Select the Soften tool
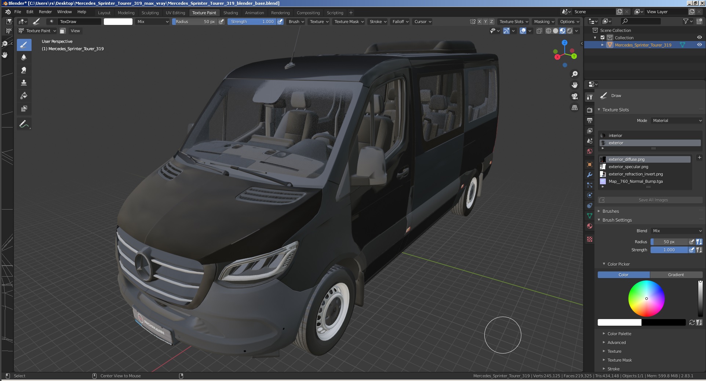 pos(24,58)
